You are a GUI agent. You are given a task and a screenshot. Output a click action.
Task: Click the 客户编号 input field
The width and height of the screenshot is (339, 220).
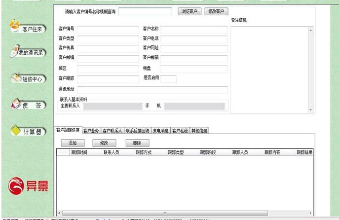pos(108,30)
